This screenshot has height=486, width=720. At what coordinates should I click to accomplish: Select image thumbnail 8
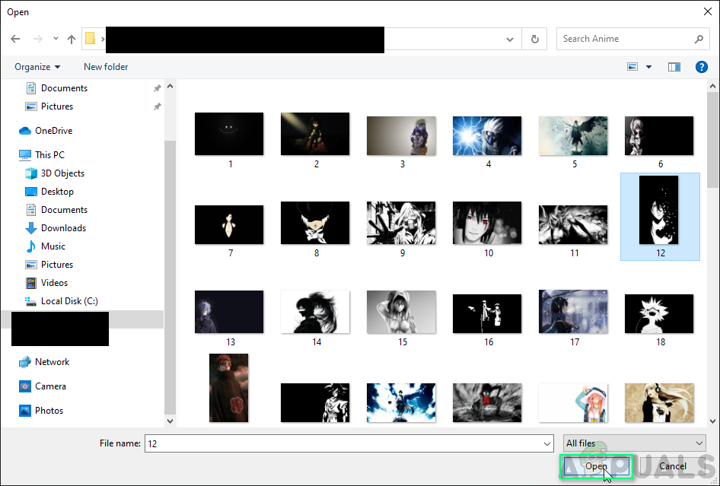coord(315,223)
